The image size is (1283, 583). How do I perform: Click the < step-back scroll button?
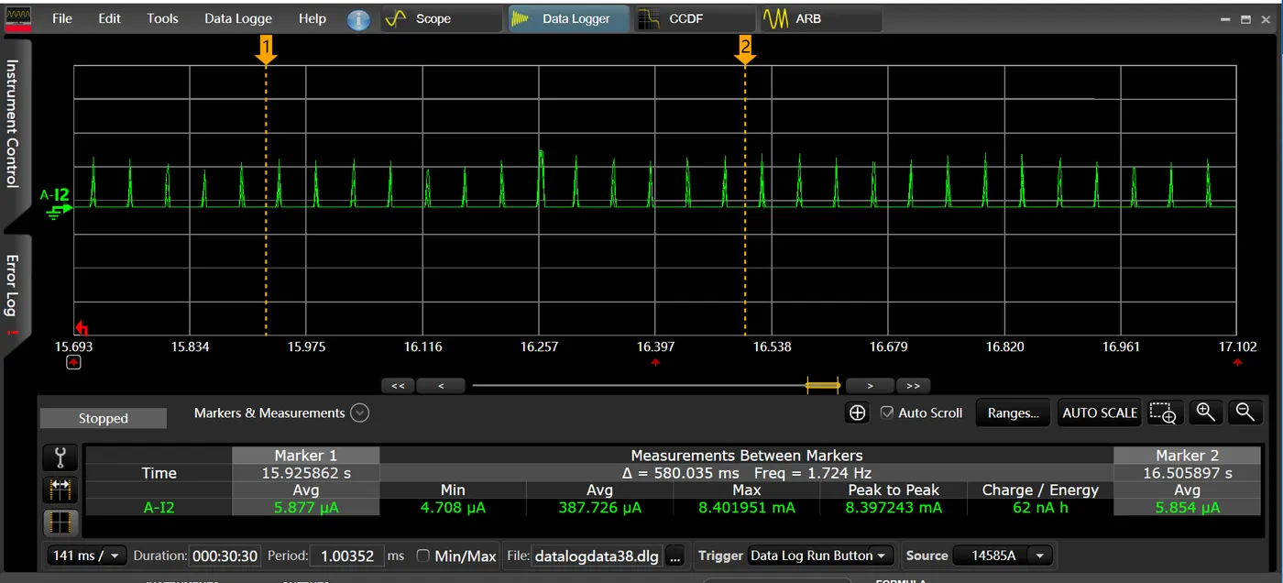pos(441,386)
